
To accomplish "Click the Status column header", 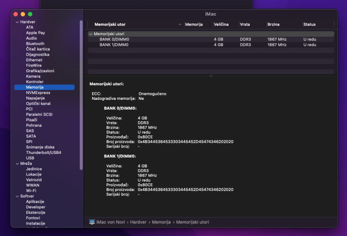I will coord(309,25).
